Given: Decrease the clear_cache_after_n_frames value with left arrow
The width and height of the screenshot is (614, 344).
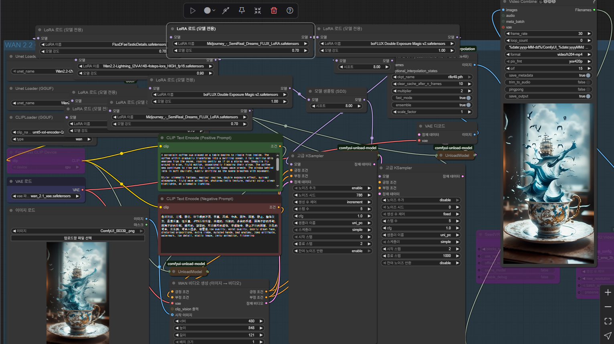Looking at the screenshot, I should click(395, 84).
